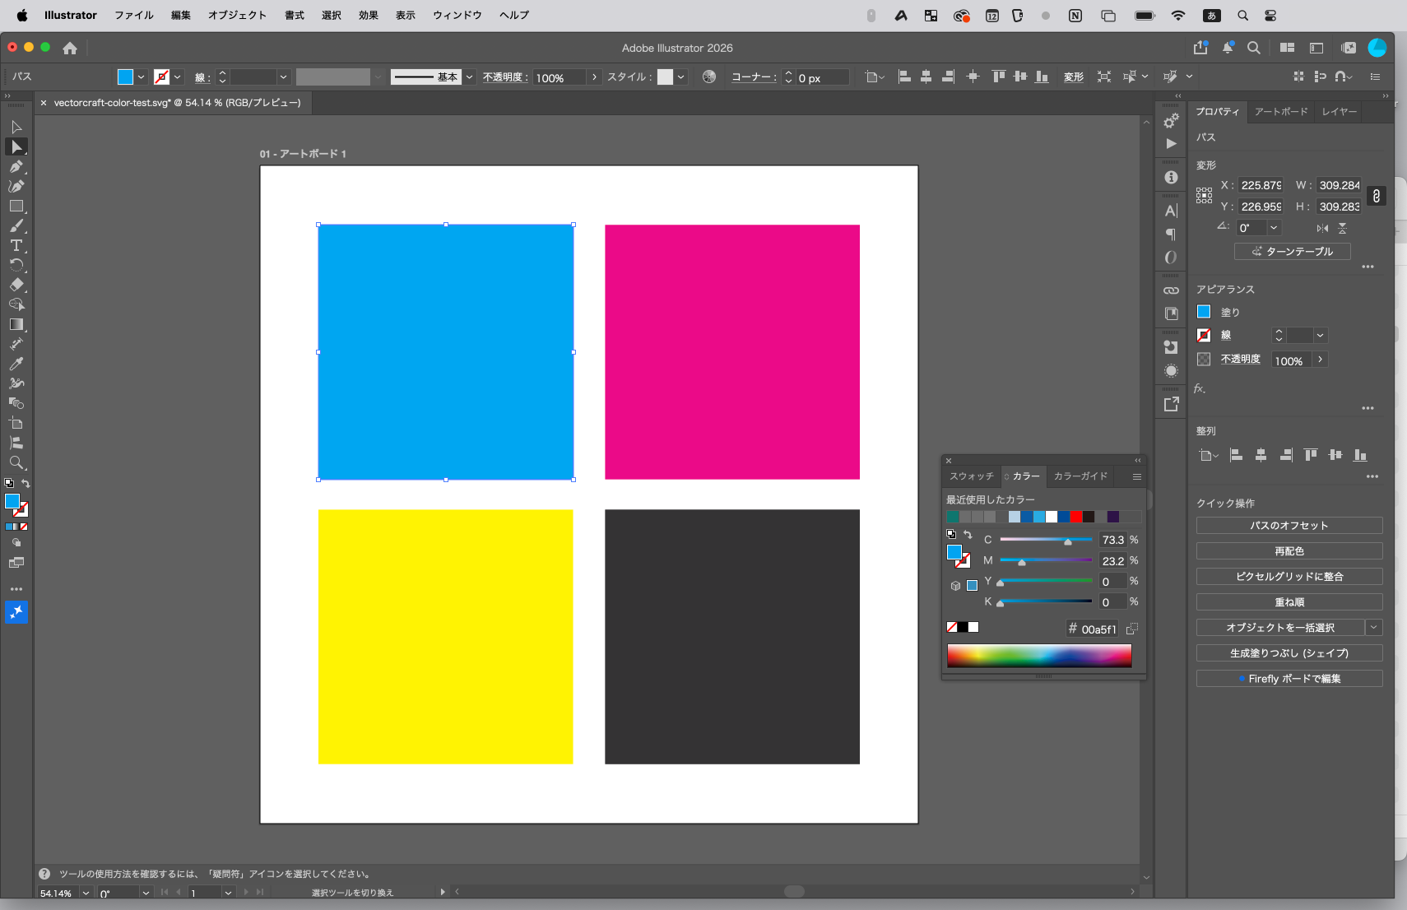This screenshot has height=910, width=1407.
Task: Switch to the レイヤー tab
Action: 1340,111
